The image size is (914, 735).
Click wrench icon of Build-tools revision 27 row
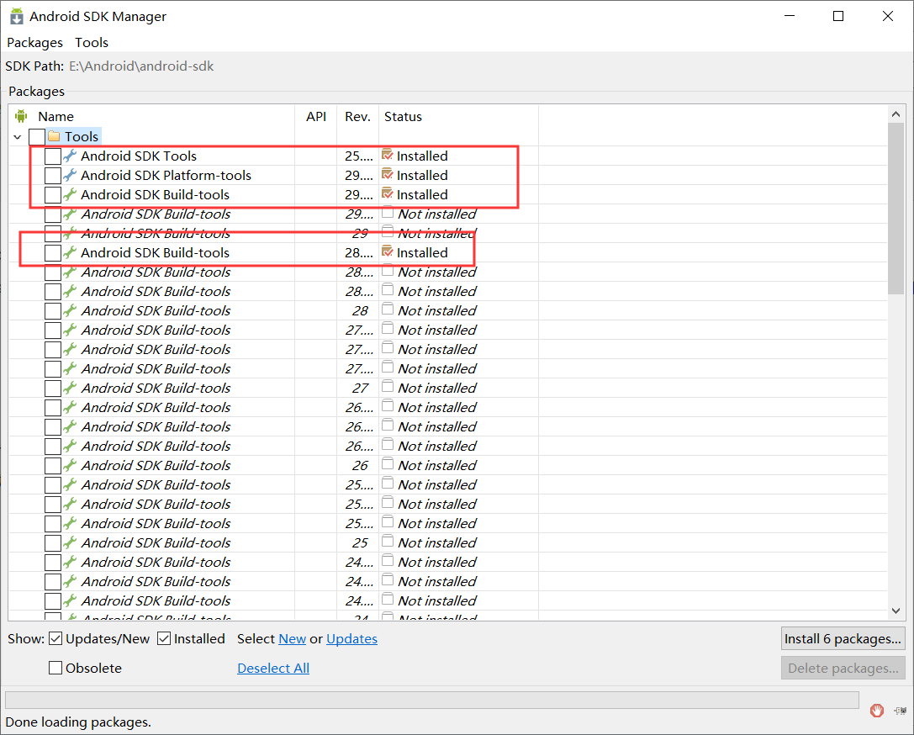70,388
